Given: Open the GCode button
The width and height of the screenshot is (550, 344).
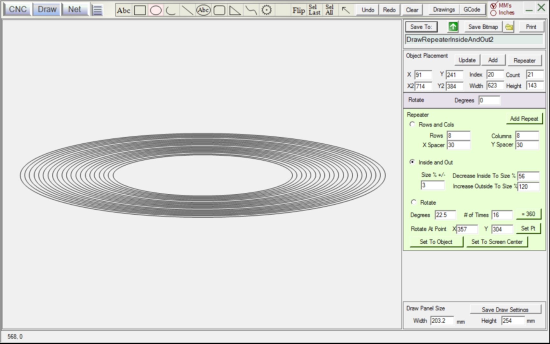Looking at the screenshot, I should [x=472, y=10].
